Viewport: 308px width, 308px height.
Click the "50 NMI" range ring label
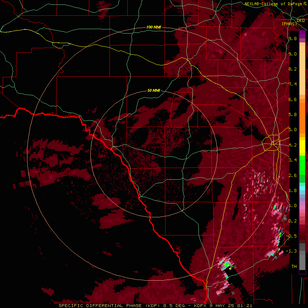pyautogui.click(x=154, y=90)
